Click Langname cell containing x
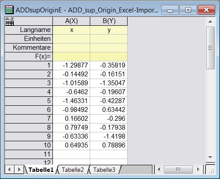This screenshot has height=179, width=220. (x=72, y=30)
